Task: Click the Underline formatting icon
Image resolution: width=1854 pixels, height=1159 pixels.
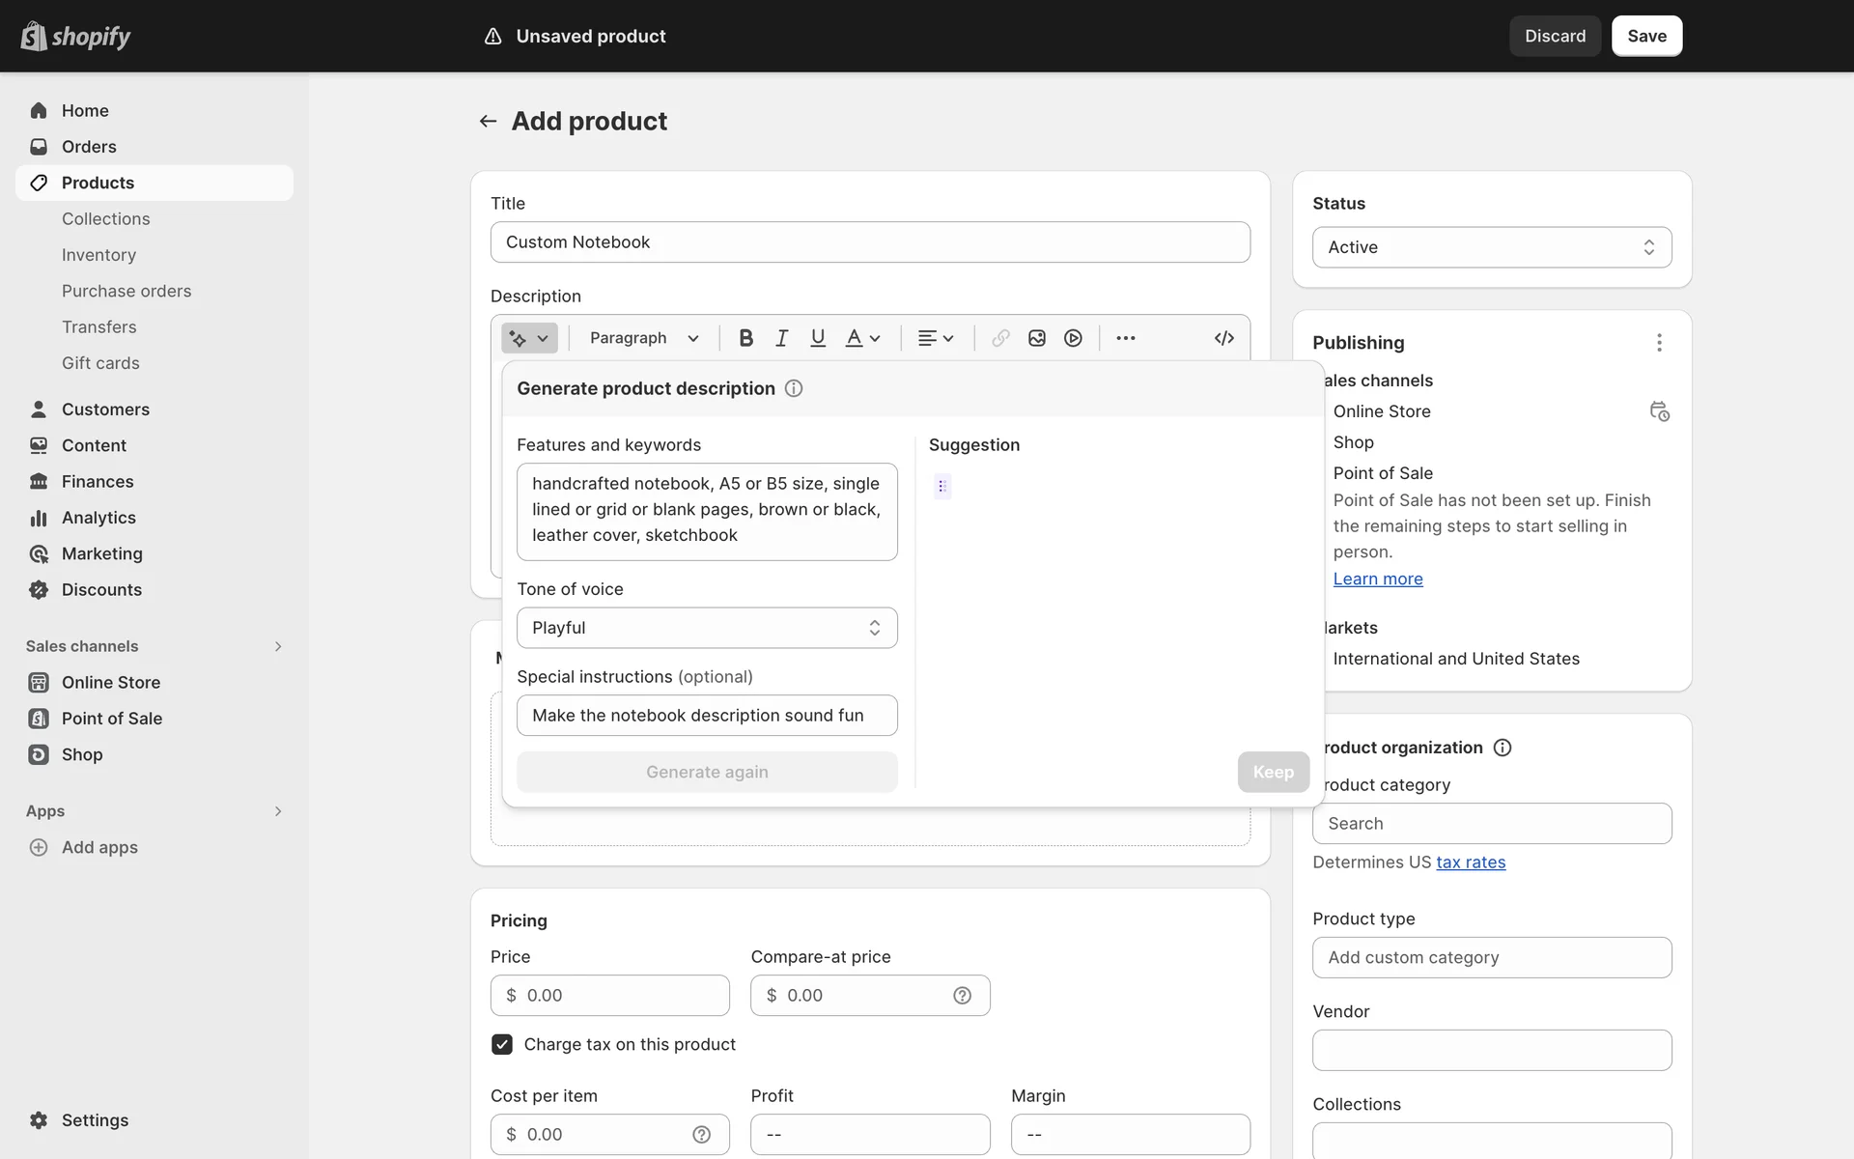Action: coord(818,338)
